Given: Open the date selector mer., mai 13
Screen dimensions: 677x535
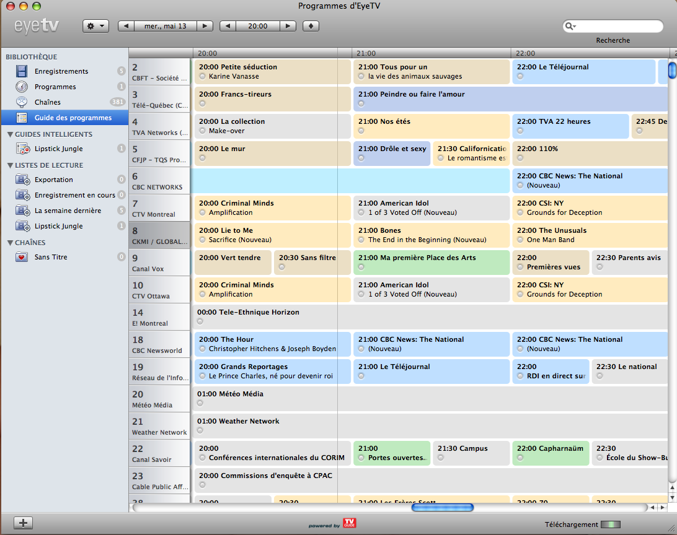Looking at the screenshot, I should 166,26.
